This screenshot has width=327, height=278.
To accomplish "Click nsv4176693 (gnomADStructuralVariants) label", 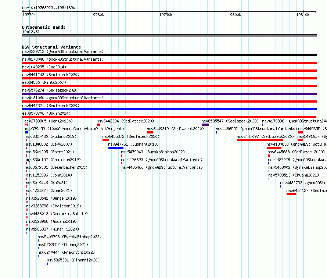I will (x=162, y=160).
